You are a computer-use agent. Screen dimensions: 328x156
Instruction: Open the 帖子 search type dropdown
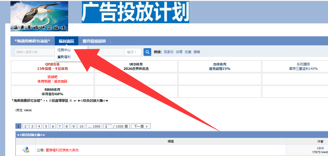pyautogui.click(x=133, y=52)
